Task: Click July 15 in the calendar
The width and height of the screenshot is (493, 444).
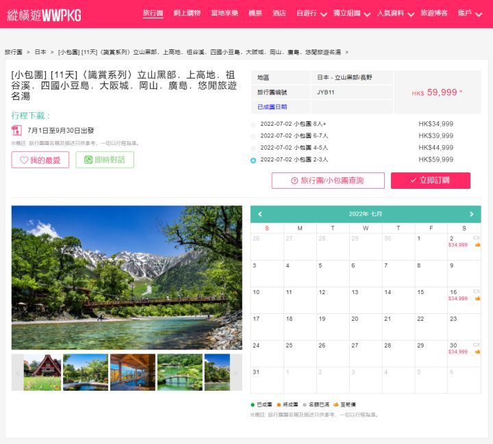Action: pyautogui.click(x=431, y=300)
